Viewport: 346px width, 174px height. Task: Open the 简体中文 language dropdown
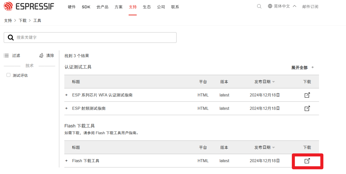tap(282, 6)
